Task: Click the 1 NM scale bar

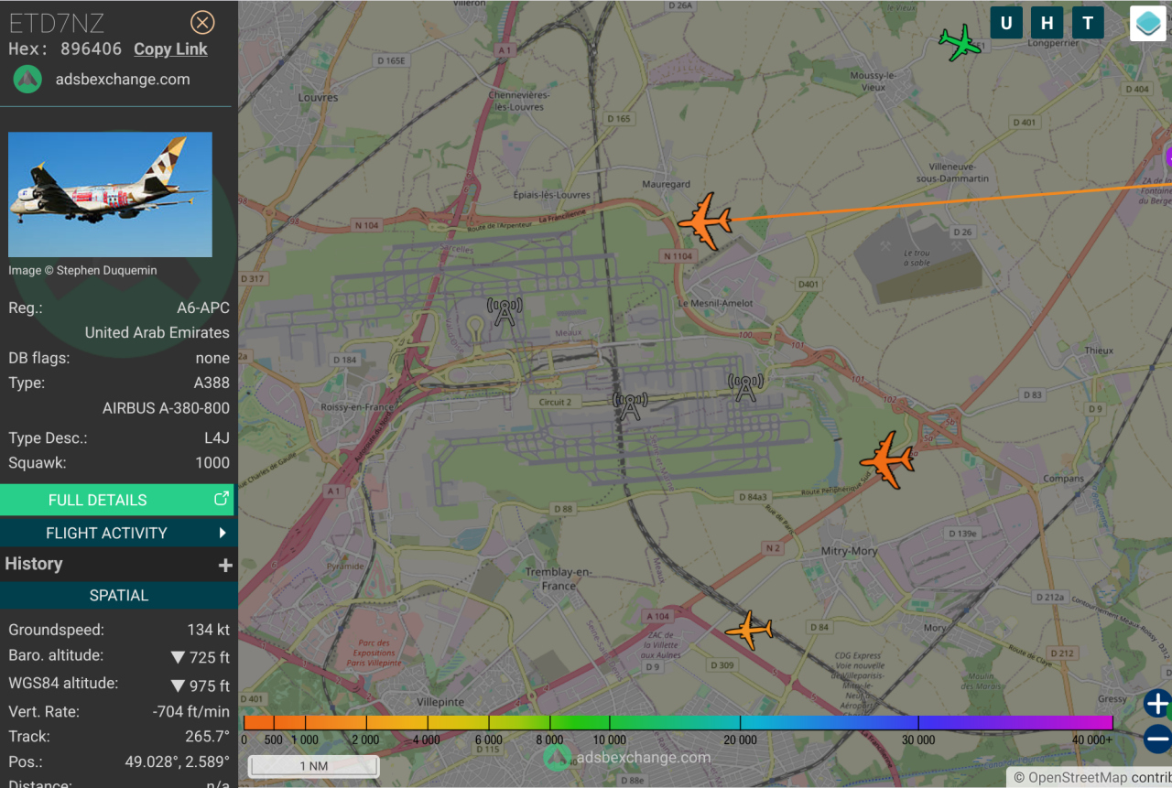Action: coord(313,766)
